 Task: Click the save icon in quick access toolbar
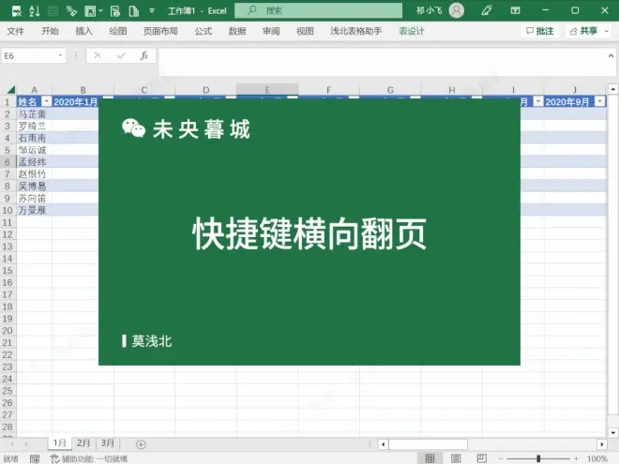(x=16, y=11)
